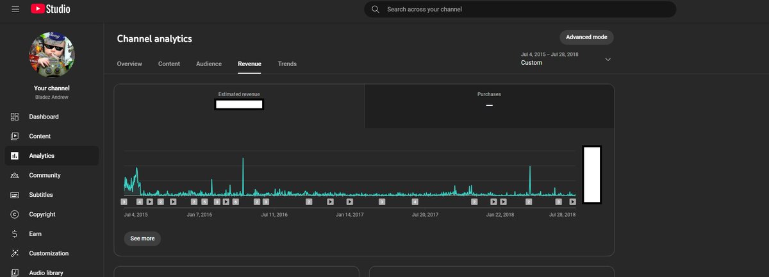The image size is (769, 277).
Task: Open the Copyright section
Action: tap(52, 214)
